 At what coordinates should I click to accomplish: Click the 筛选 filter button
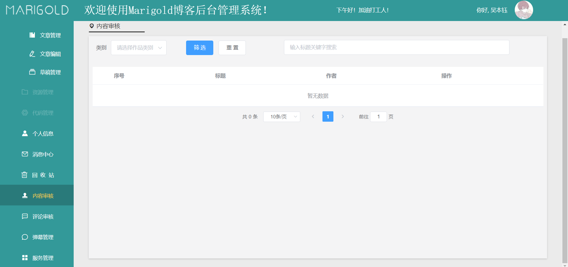pos(199,48)
